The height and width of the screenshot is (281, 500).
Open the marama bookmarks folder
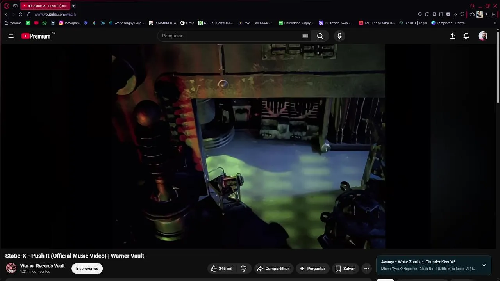pos(13,23)
